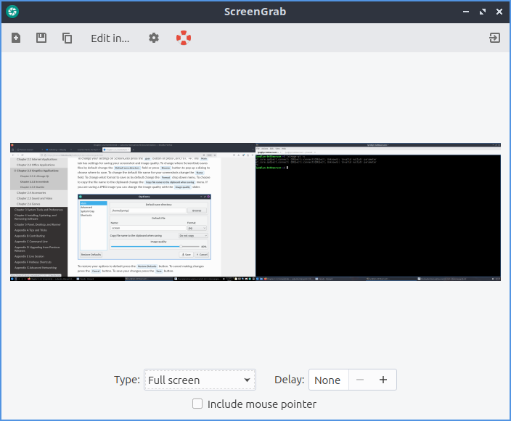The width and height of the screenshot is (511, 421).
Task: Click the 'Type:' label
Action: tap(127, 380)
